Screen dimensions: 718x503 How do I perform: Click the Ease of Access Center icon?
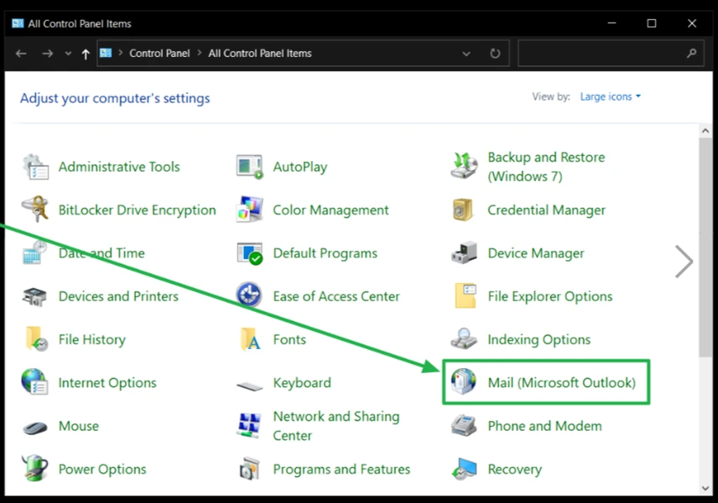tap(249, 296)
